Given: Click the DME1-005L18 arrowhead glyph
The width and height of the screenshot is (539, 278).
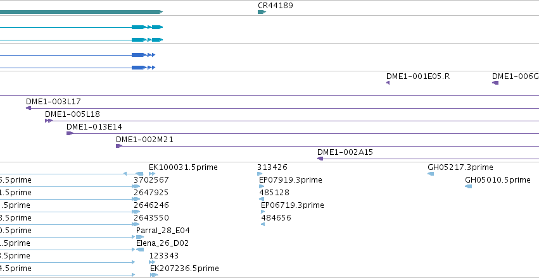Looking at the screenshot, I should (49, 121).
